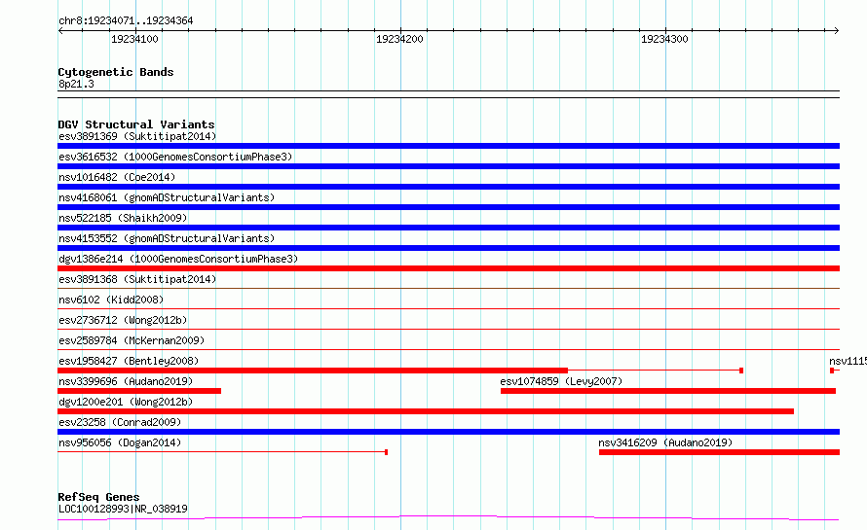
Task: Click the right arrow of the ruler
Action: (x=836, y=30)
